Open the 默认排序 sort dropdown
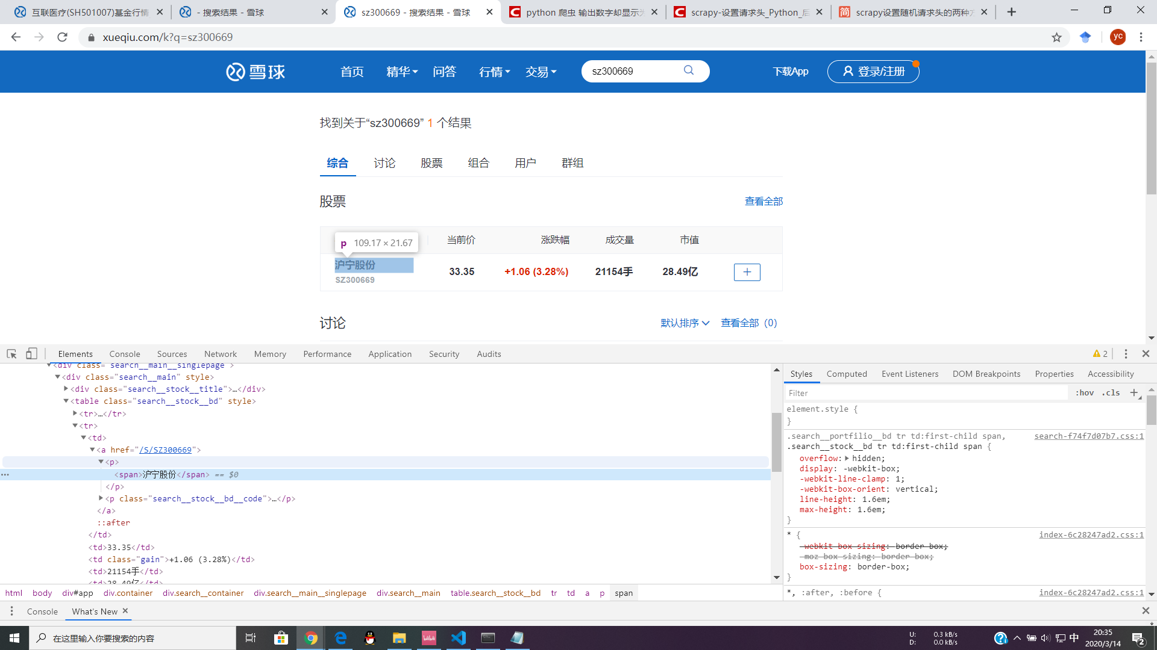The image size is (1157, 650). tap(685, 323)
